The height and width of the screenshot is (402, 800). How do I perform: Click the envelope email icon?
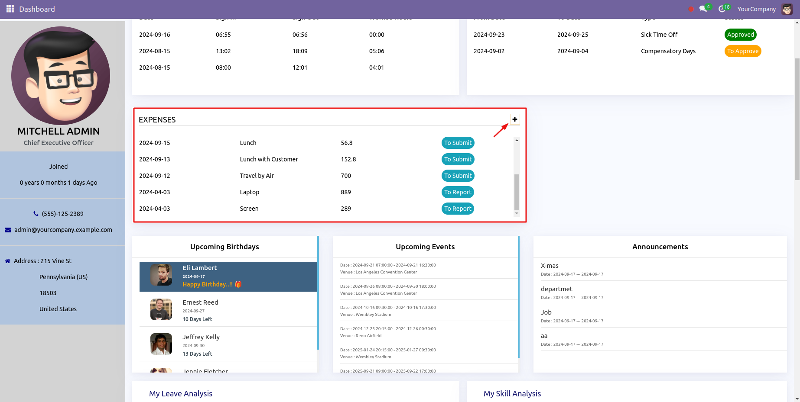(8, 230)
